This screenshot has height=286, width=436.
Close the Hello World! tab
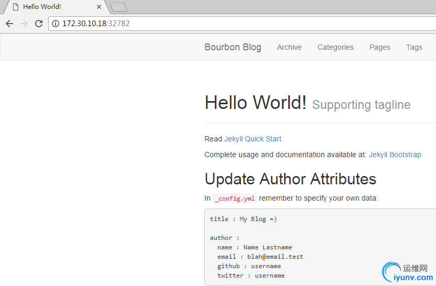click(99, 7)
